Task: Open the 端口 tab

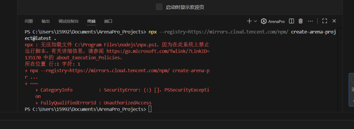Action: 108,21
